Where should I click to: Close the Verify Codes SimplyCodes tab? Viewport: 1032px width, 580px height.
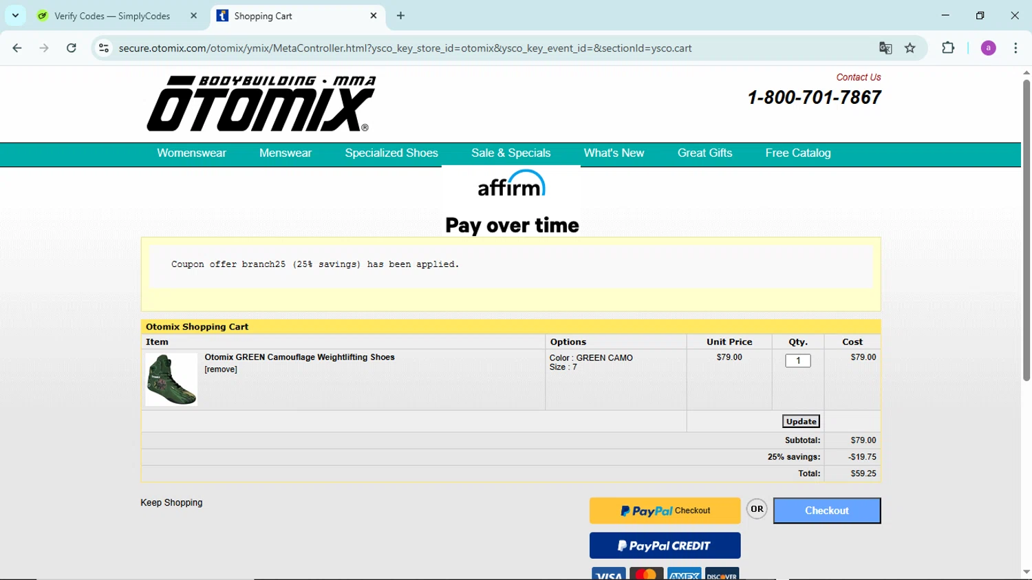tap(193, 16)
